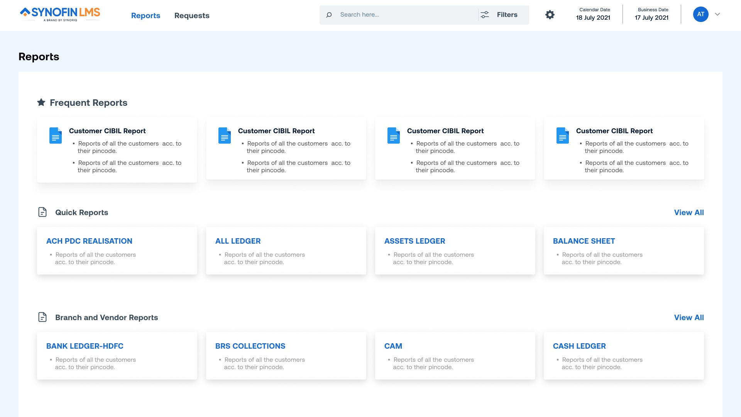Click the AT user avatar

tap(700, 14)
